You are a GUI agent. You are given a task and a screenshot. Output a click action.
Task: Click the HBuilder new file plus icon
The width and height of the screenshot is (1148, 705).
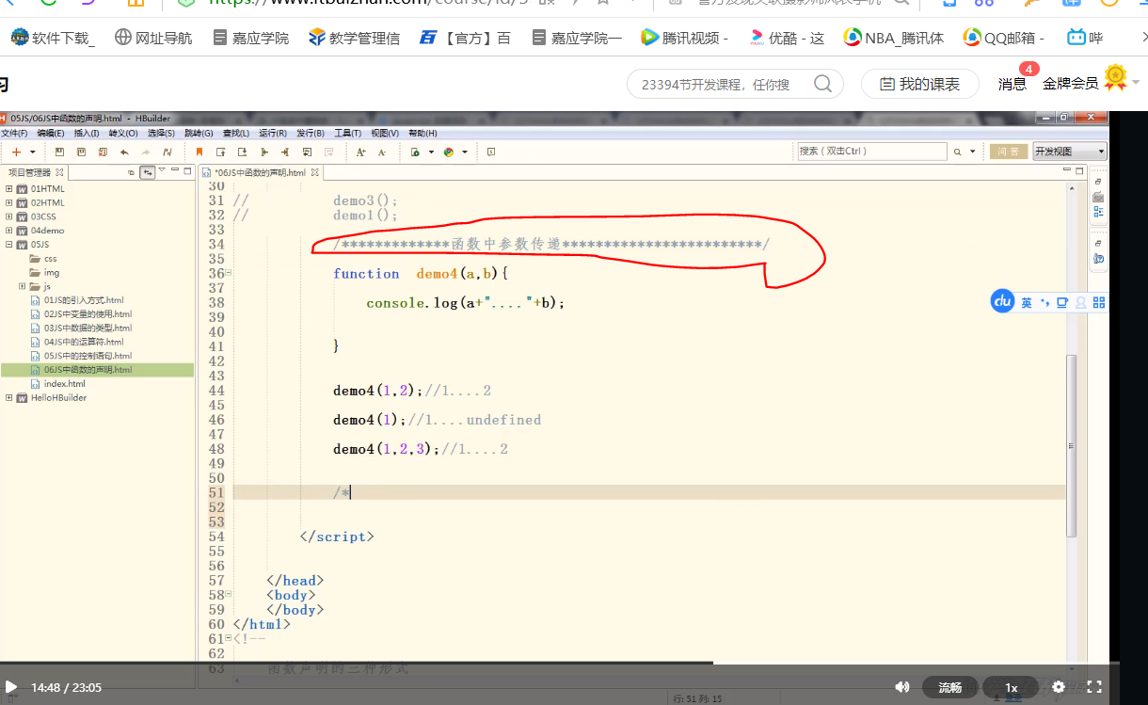click(16, 152)
